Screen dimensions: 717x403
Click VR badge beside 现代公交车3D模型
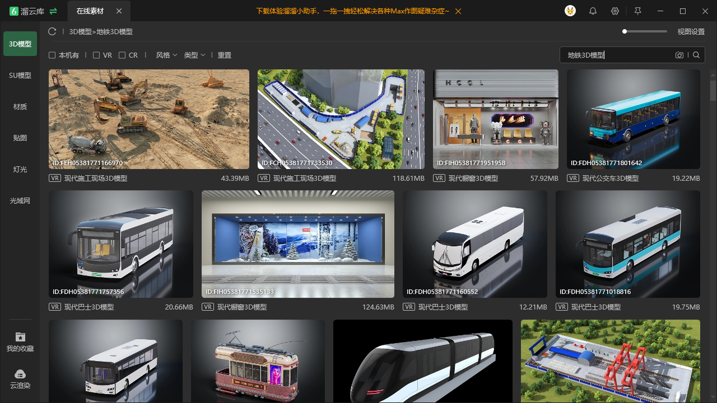click(x=573, y=178)
